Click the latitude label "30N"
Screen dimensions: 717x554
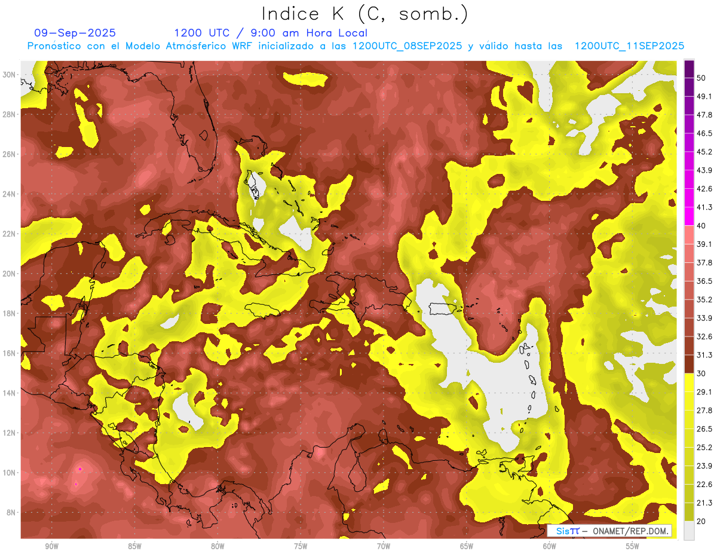[x=9, y=75]
